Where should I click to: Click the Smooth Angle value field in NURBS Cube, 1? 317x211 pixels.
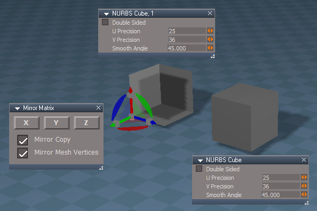(187, 48)
